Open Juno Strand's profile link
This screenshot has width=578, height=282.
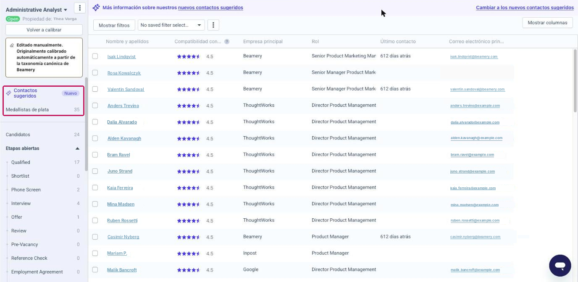click(120, 171)
